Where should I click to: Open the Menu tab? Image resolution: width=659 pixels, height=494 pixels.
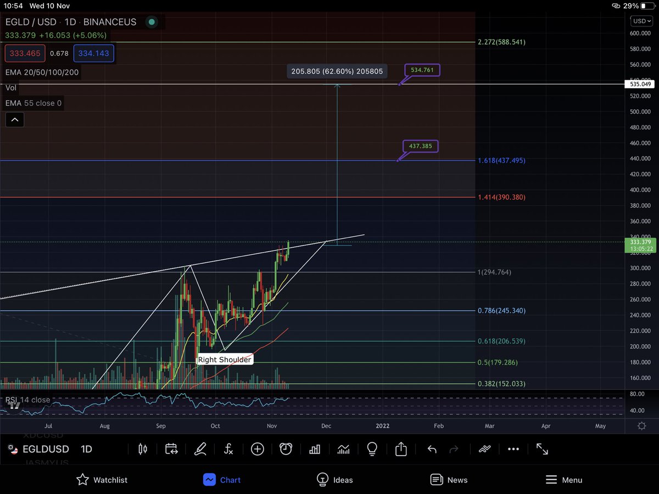(564, 480)
